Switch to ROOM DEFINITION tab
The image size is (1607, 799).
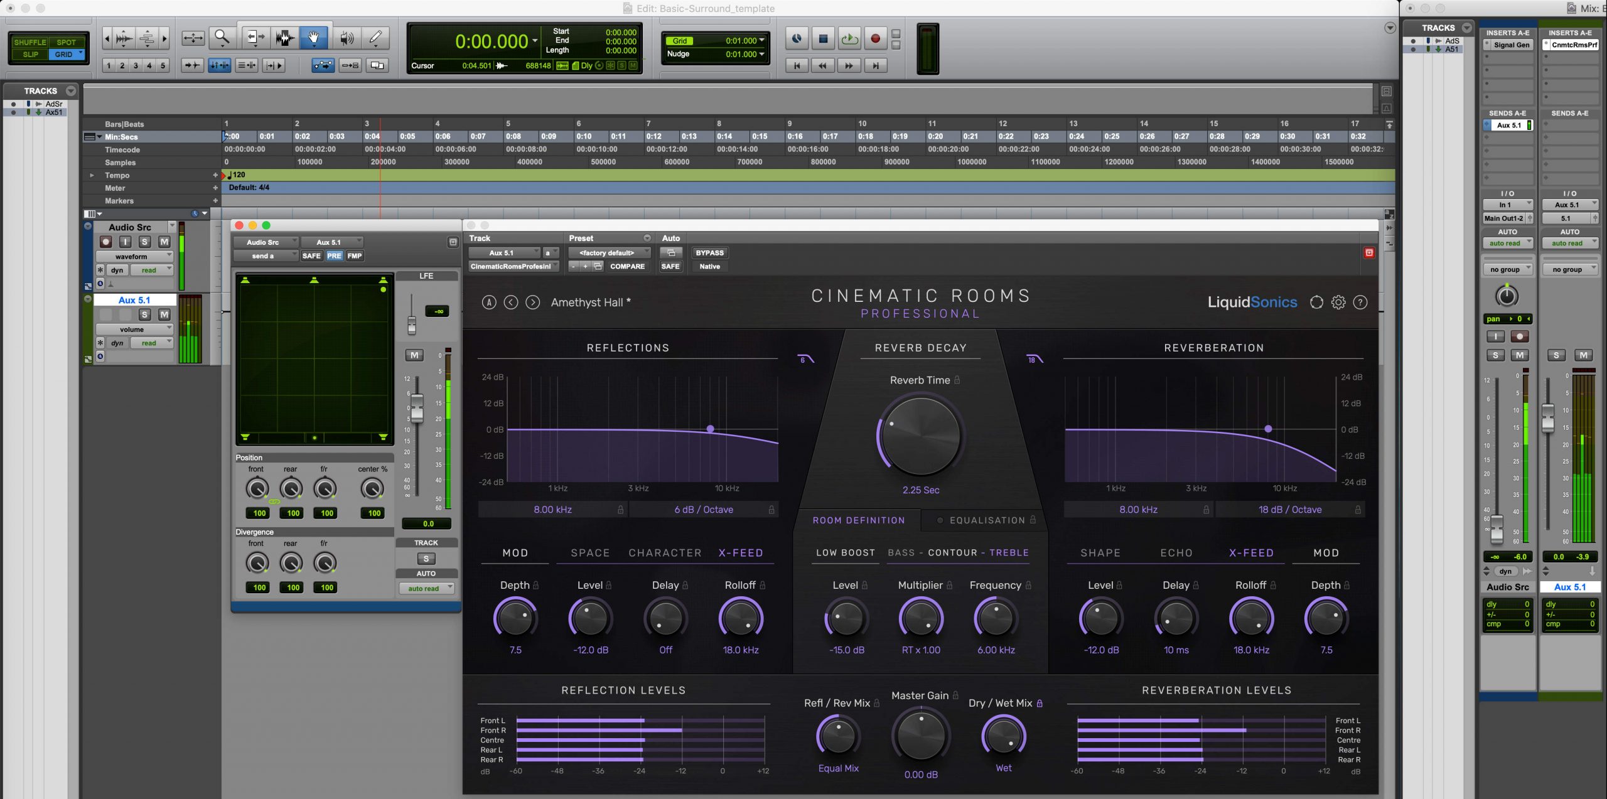click(858, 520)
